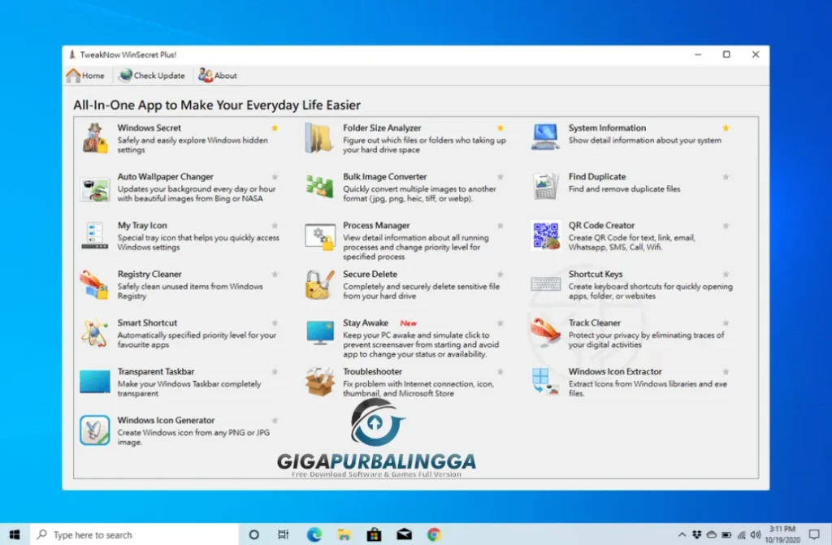Open the Track Cleaner icon
The height and width of the screenshot is (545, 832).
[x=545, y=333]
